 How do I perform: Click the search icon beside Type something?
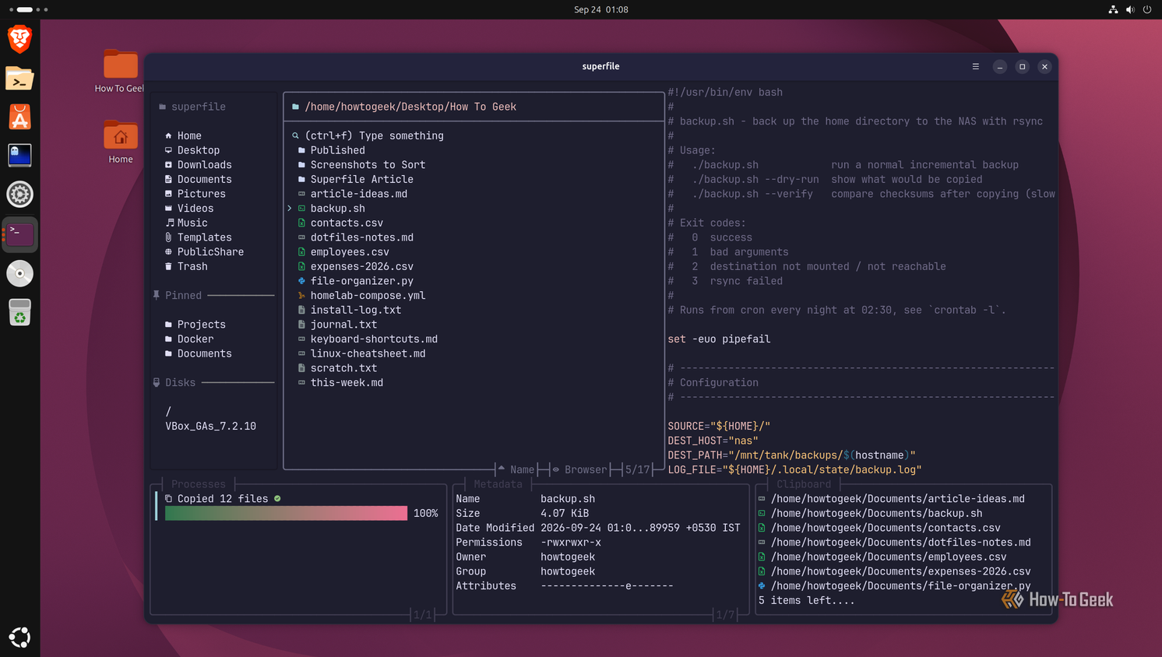pos(295,135)
